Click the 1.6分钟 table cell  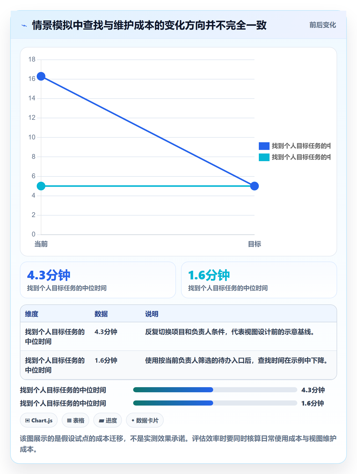click(106, 360)
